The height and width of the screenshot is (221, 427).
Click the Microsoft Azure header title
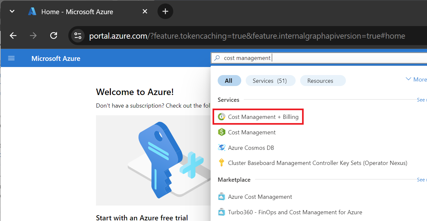[x=56, y=58]
